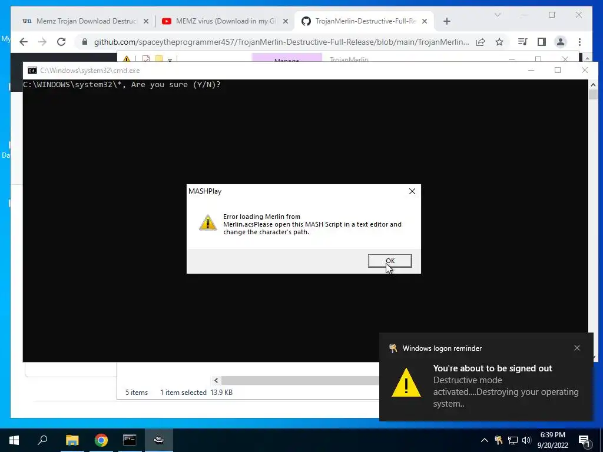Image resolution: width=603 pixels, height=452 pixels.
Task: Open Chrome three-dot menu
Action: (579, 42)
